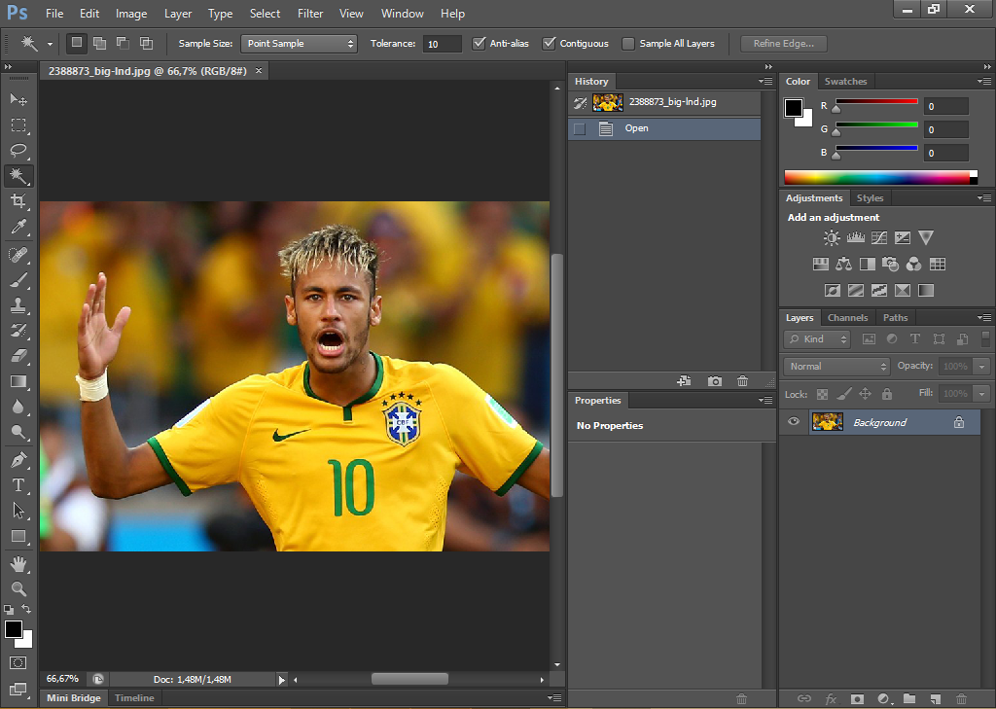Uncheck the Anti-alias option
Screen dimensions: 996x709
(480, 43)
